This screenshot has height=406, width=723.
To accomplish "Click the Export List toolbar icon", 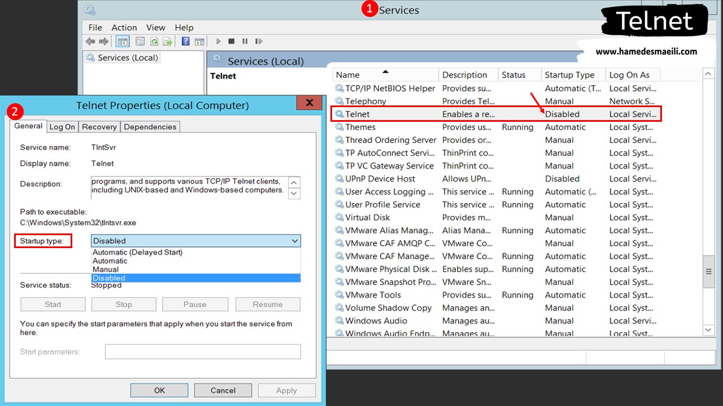I will pos(168,41).
